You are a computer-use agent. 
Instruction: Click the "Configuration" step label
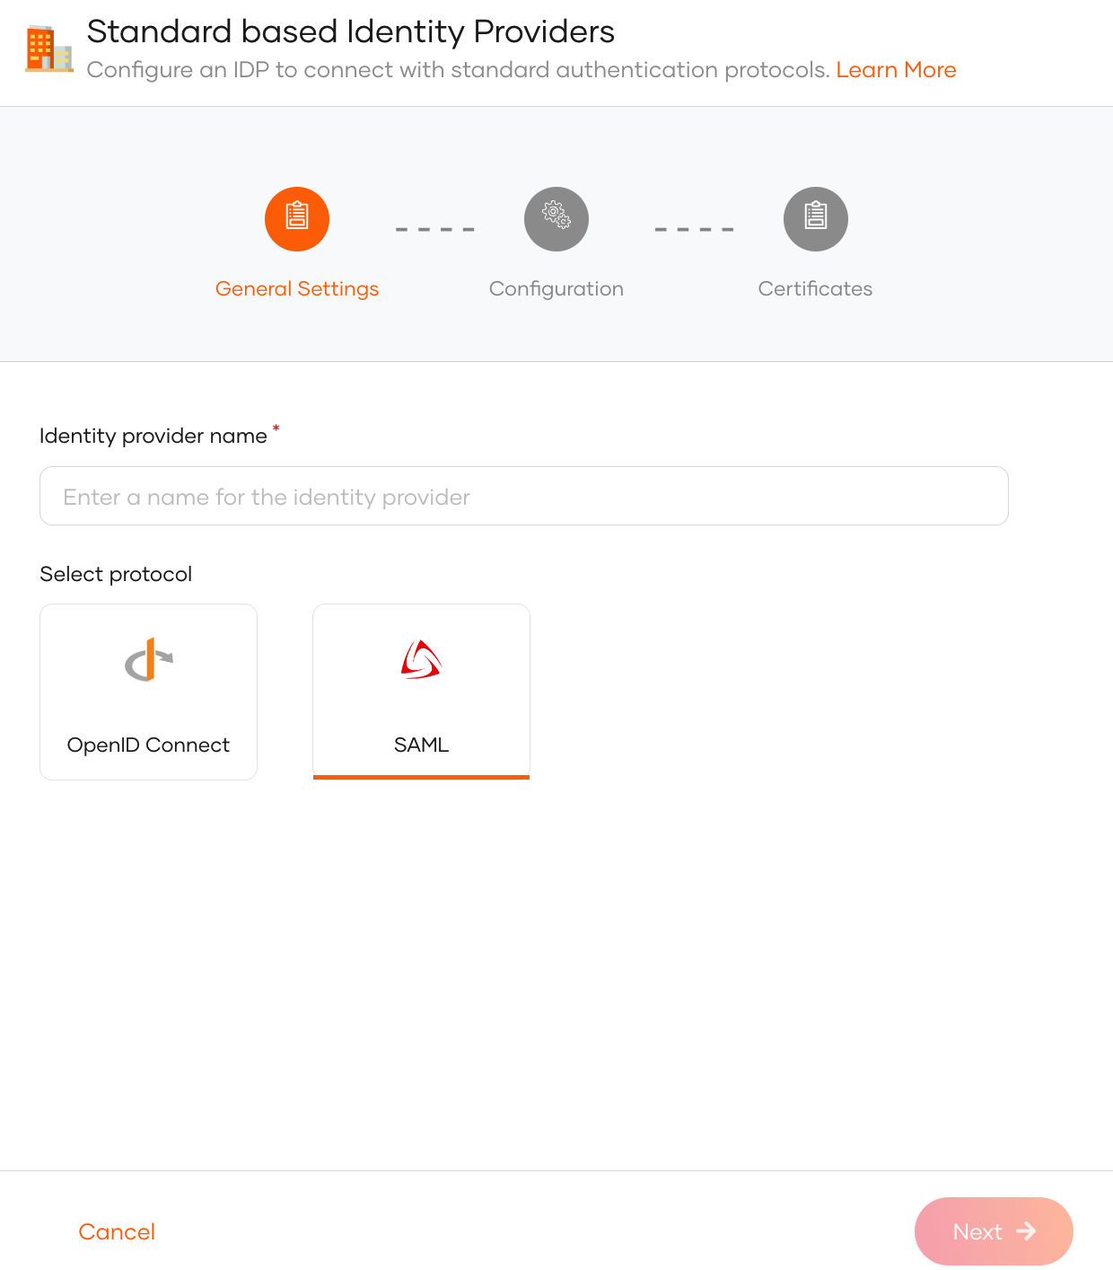[x=556, y=289]
